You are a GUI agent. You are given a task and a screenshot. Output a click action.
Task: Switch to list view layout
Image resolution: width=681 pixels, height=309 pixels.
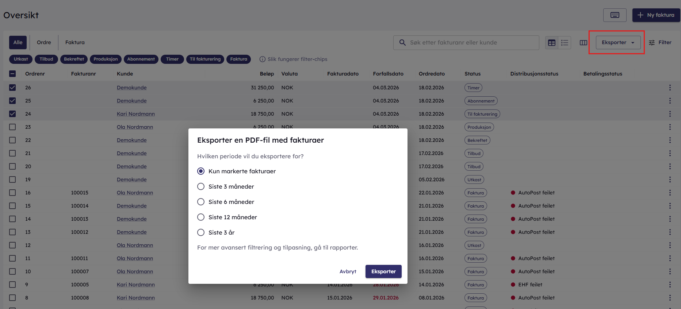pos(565,43)
